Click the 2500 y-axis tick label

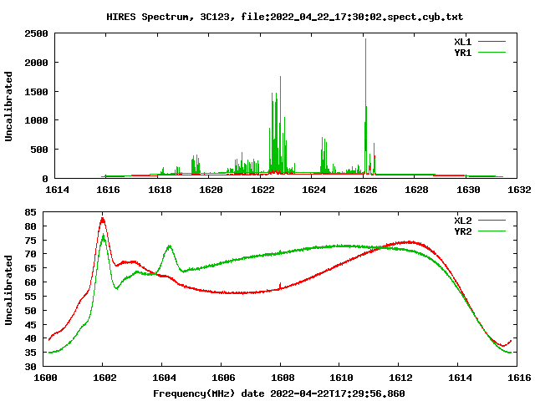pos(36,33)
